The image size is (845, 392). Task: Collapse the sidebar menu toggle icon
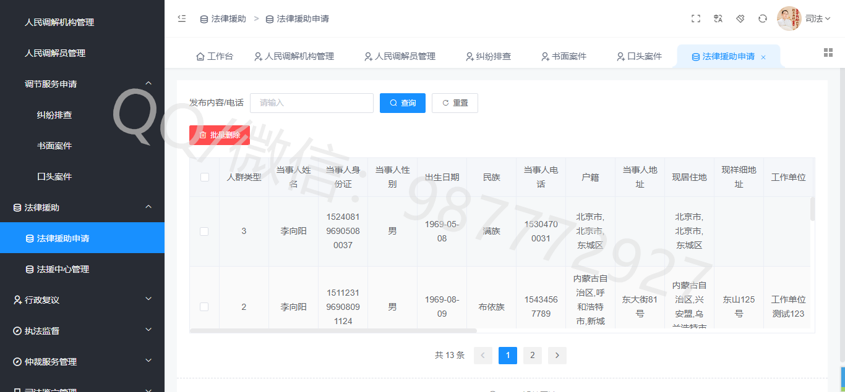pyautogui.click(x=182, y=19)
